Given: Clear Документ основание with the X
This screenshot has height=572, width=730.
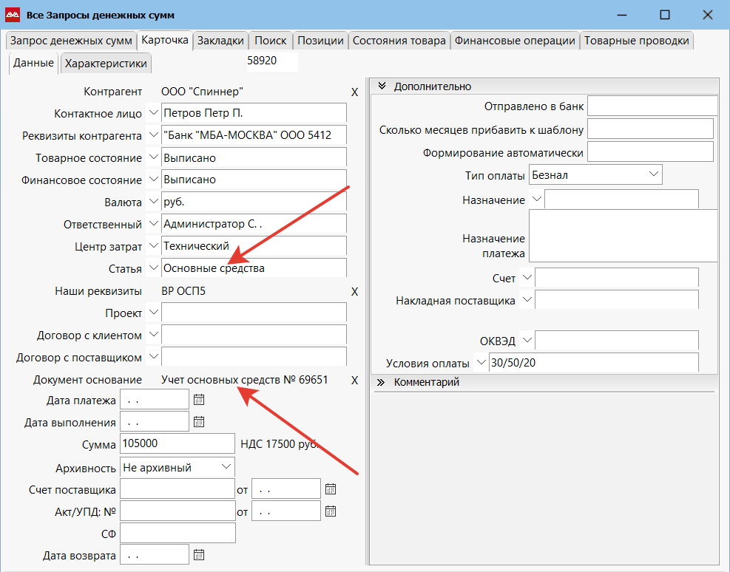Looking at the screenshot, I should [354, 381].
